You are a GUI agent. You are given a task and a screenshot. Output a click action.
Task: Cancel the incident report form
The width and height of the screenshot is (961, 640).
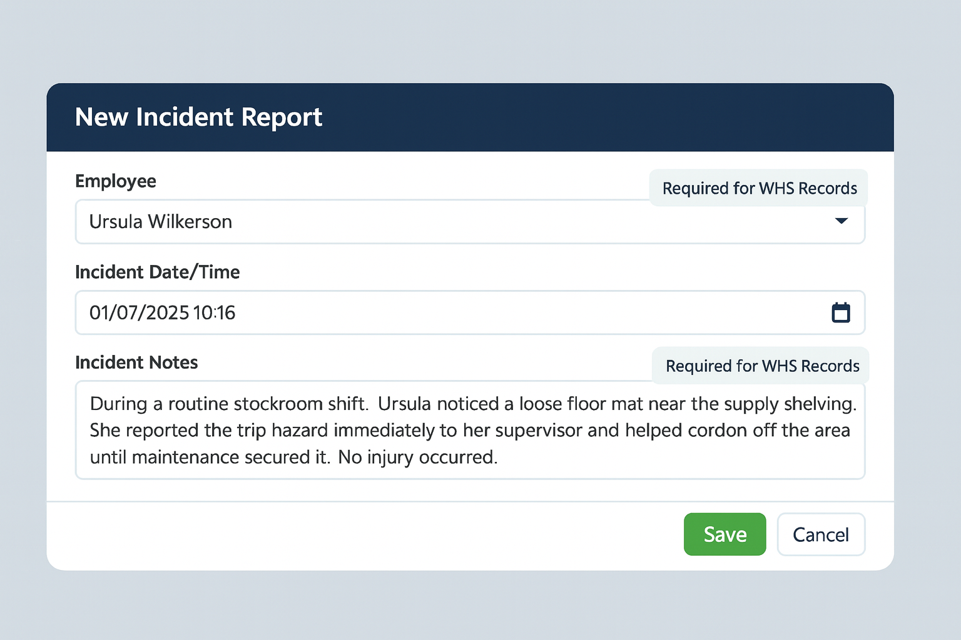821,534
